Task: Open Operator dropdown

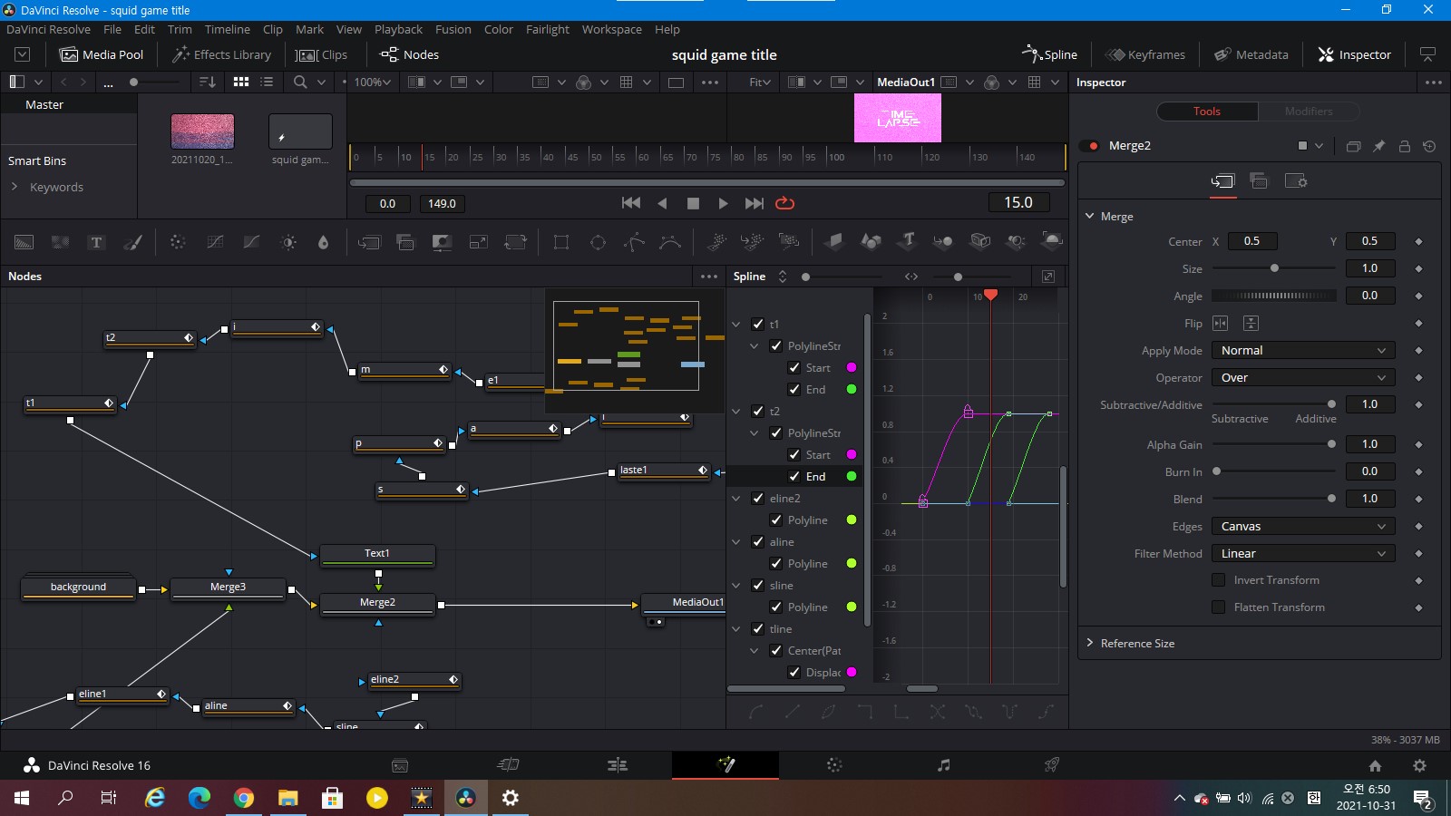Action: point(1303,378)
